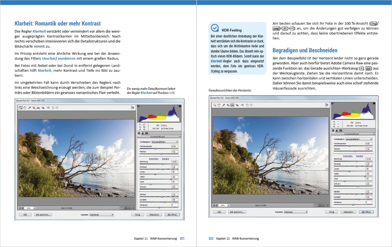Open zoom level dropdown in right Camera Raw window
392x247 pixels.
pos(229,205)
